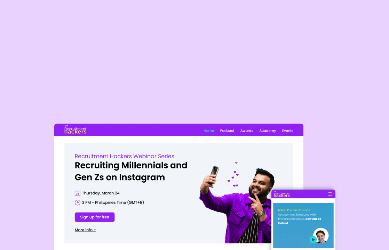Navigate to Events in the header

[287, 131]
